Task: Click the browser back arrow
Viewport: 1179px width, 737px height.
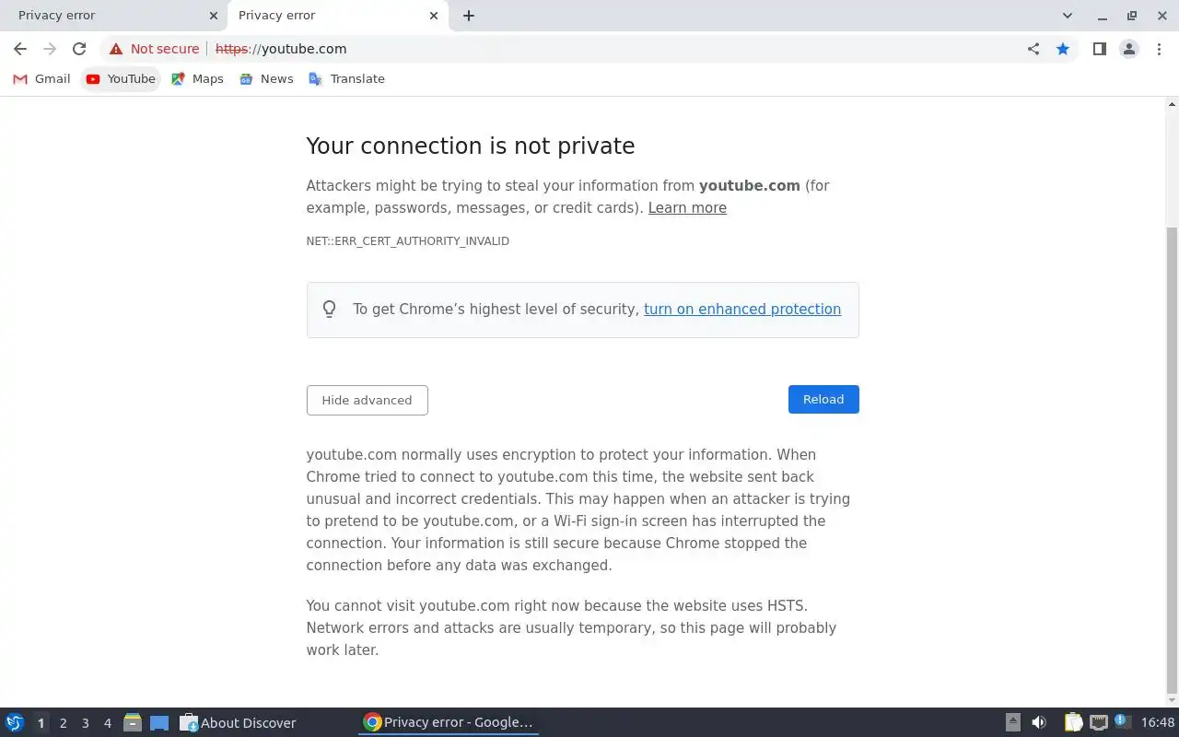Action: [20, 49]
